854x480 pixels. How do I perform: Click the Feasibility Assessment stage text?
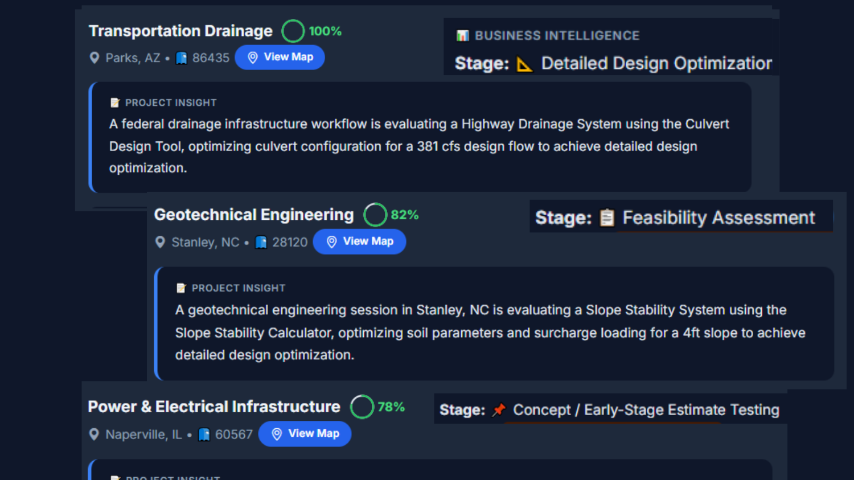718,218
